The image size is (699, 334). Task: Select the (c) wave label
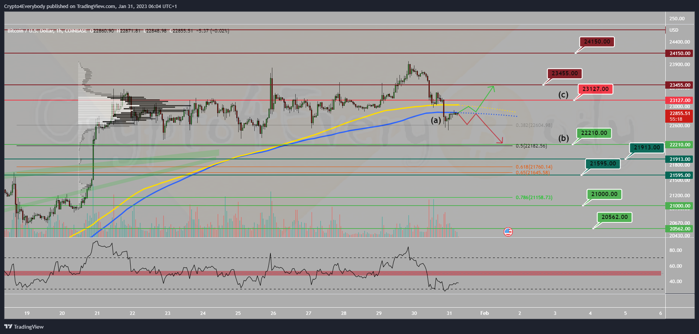pos(563,94)
